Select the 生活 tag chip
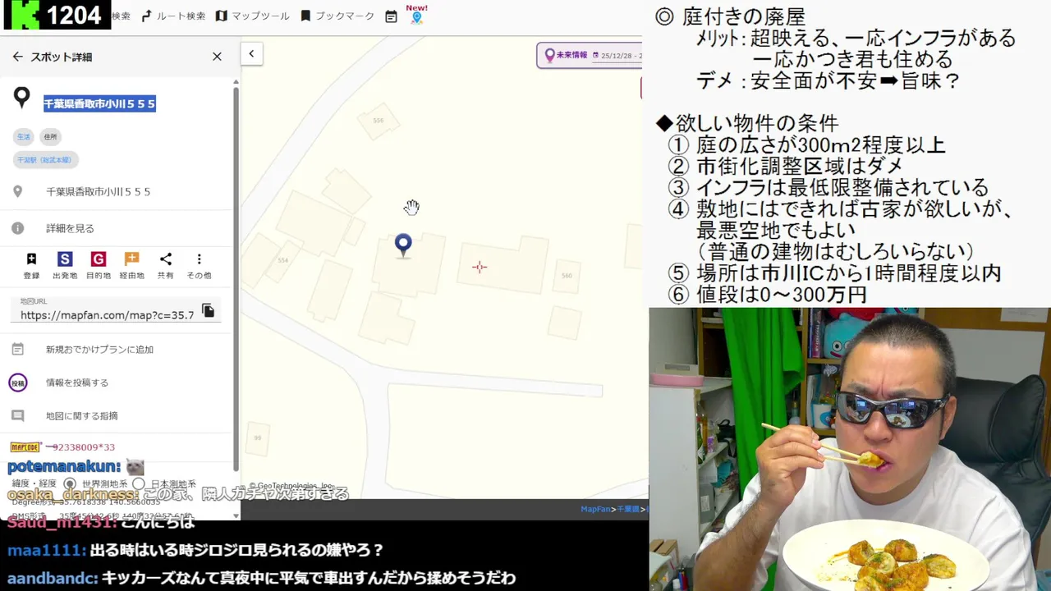 point(24,136)
